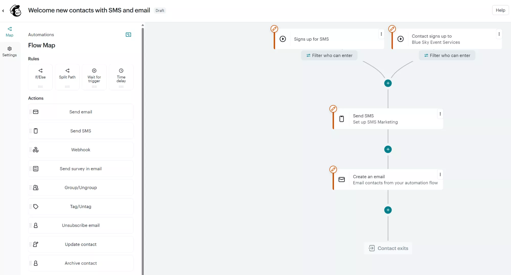The image size is (511, 275).
Task: Choose the Update contact action
Action: [81, 244]
